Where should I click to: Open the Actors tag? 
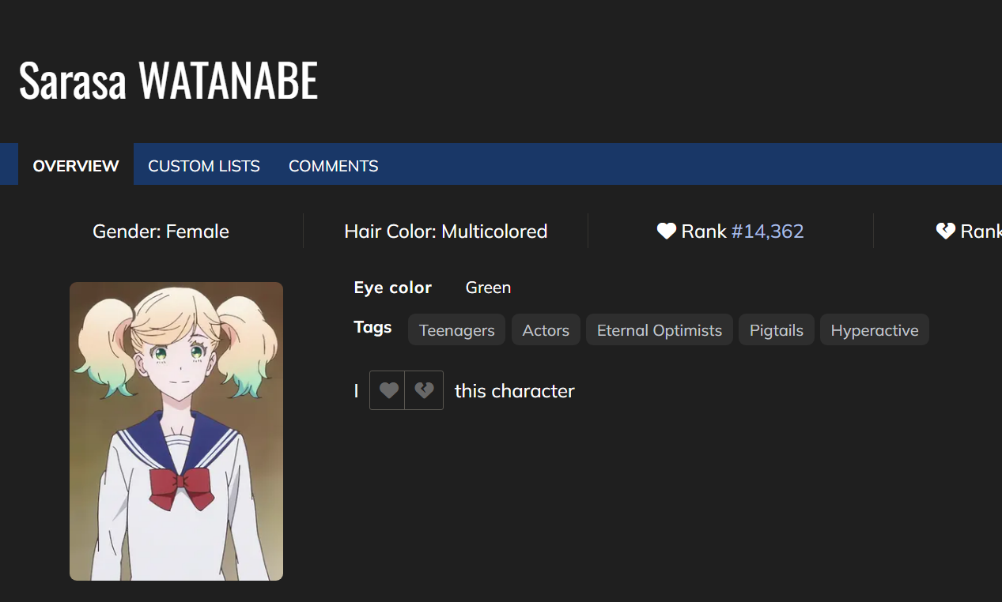pos(546,330)
